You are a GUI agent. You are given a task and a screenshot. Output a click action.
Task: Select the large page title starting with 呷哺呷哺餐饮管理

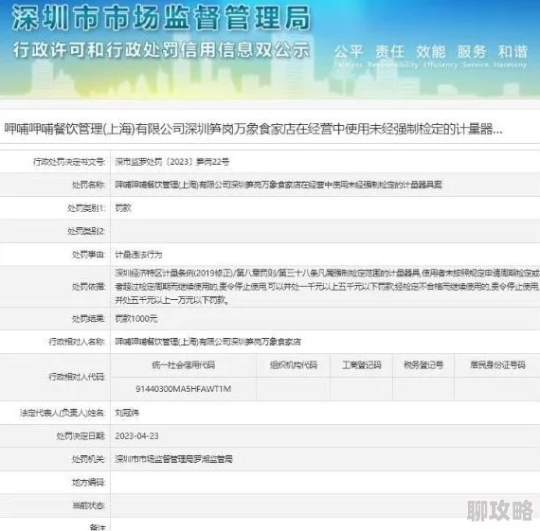coord(253,129)
